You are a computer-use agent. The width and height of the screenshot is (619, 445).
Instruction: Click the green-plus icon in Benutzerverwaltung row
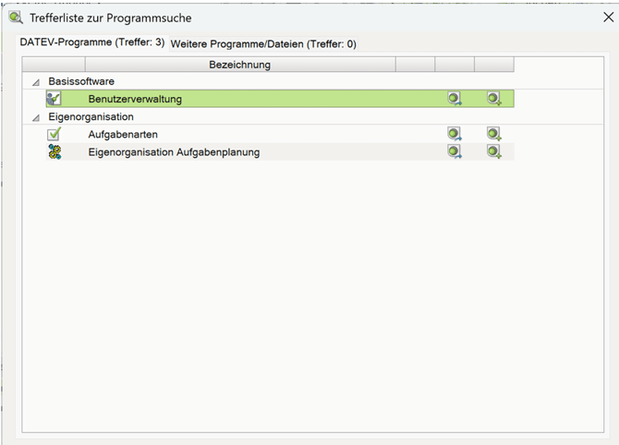point(494,99)
